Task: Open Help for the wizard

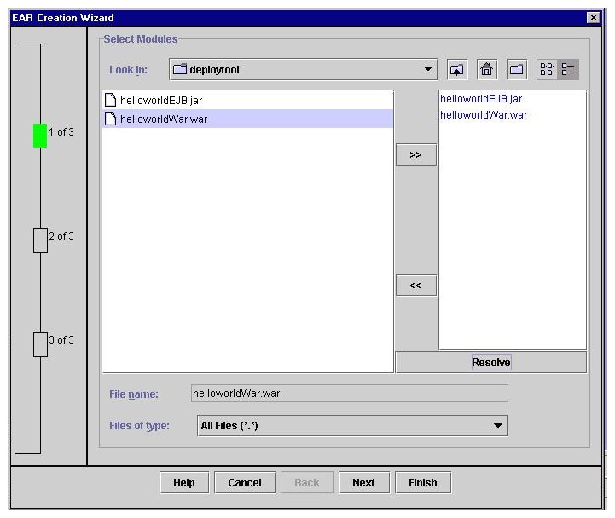Action: click(184, 483)
